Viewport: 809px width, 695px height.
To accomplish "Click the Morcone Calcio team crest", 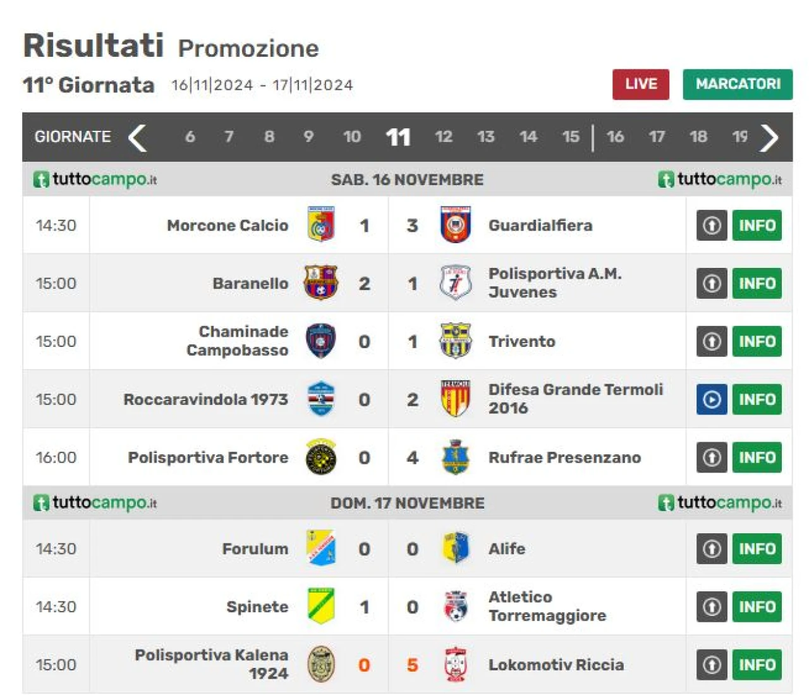I will 321,225.
